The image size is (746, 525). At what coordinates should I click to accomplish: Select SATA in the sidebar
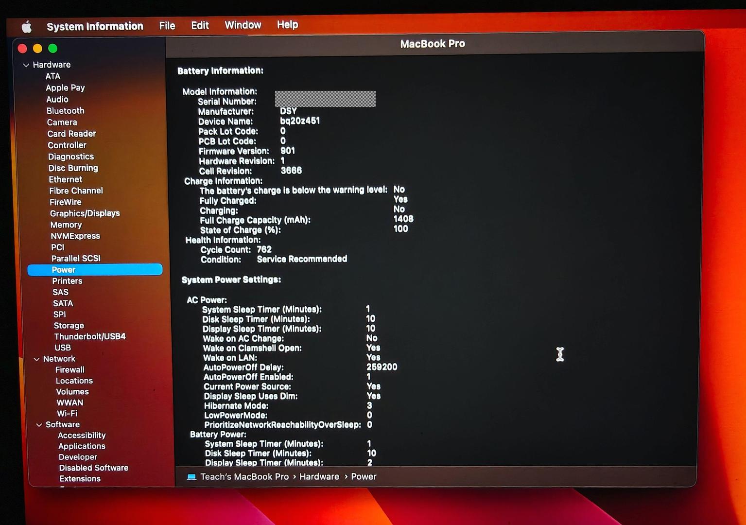click(x=63, y=303)
